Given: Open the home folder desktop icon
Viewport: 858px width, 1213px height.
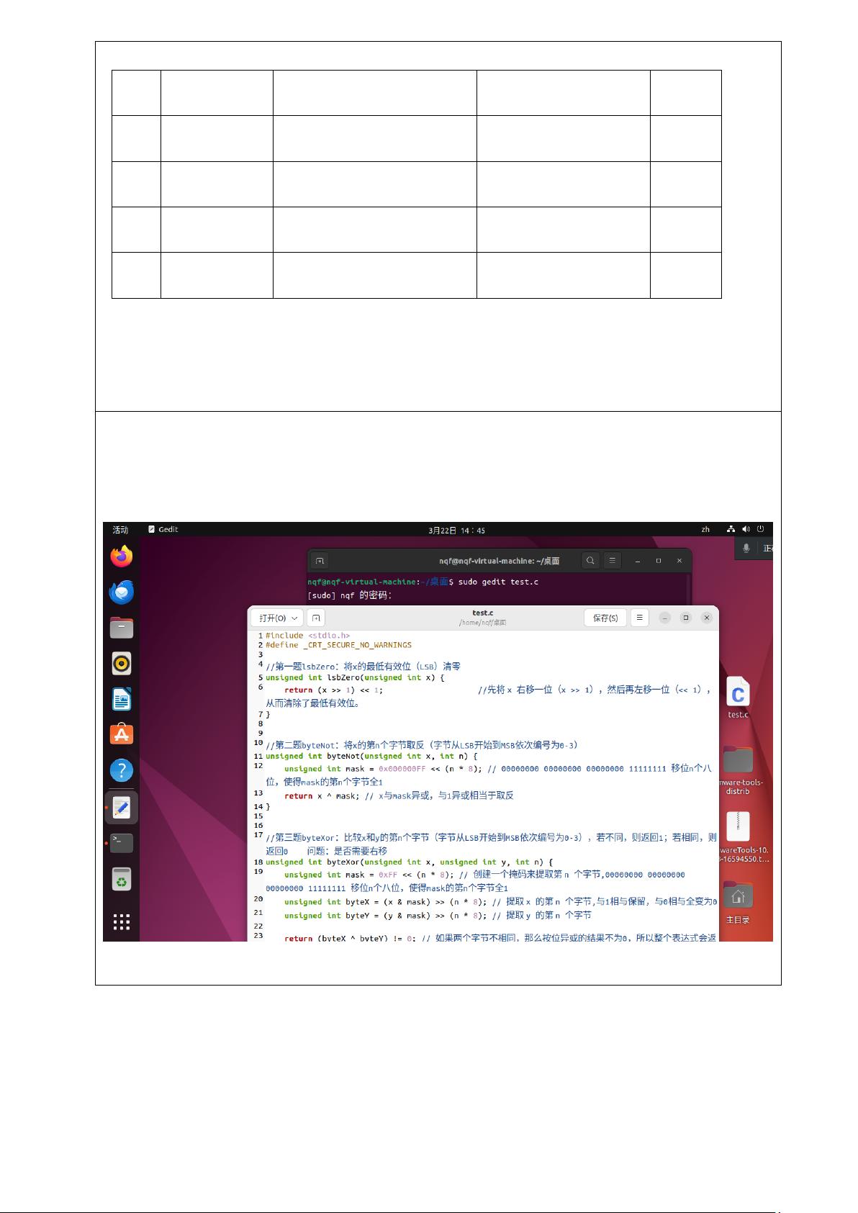Looking at the screenshot, I should [x=738, y=902].
